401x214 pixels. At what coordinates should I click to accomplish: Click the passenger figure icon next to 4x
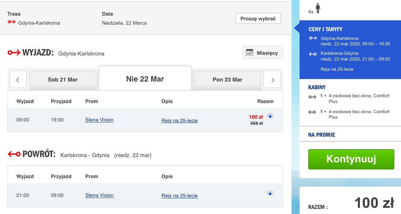317,8
